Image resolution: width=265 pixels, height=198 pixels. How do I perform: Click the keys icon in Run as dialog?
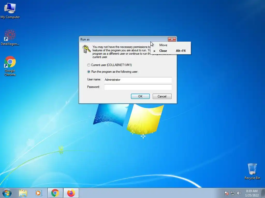click(x=86, y=49)
